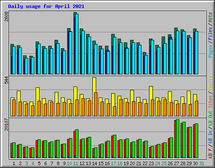Select the tallest yellow visits bar, day 14
Image resolution: width=215 pixels, height=168 pixels.
pyautogui.click(x=94, y=97)
